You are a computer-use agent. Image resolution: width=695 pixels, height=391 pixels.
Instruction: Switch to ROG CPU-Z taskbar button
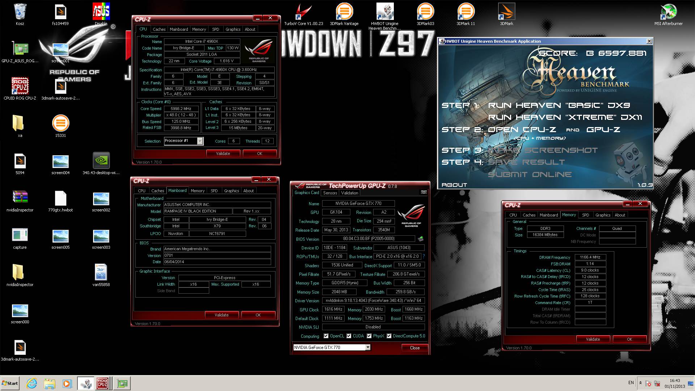[x=103, y=383]
